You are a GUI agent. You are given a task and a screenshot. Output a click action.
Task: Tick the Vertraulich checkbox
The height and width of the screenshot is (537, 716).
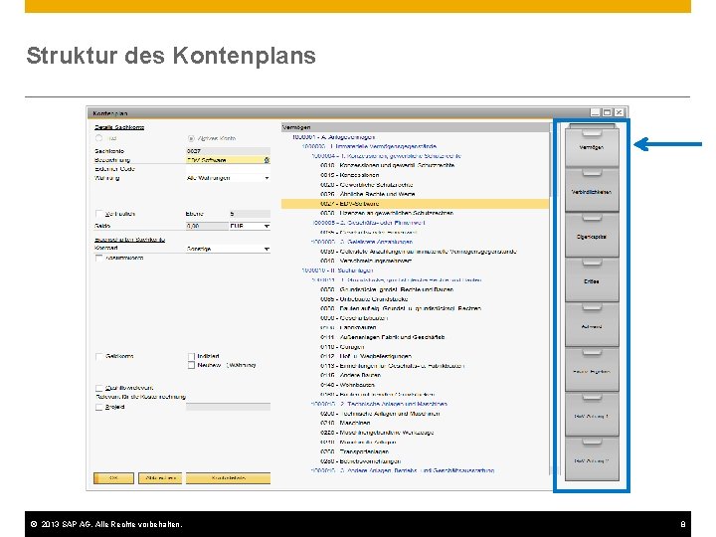click(99, 214)
